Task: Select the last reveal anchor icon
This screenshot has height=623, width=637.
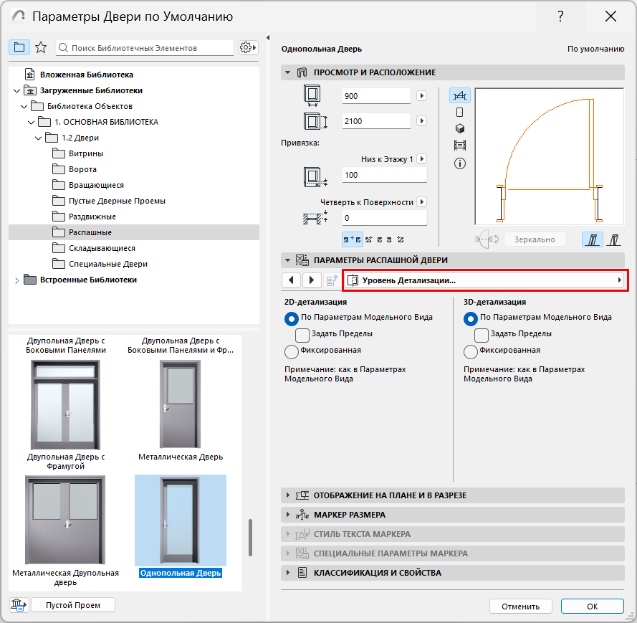Action: [x=401, y=239]
